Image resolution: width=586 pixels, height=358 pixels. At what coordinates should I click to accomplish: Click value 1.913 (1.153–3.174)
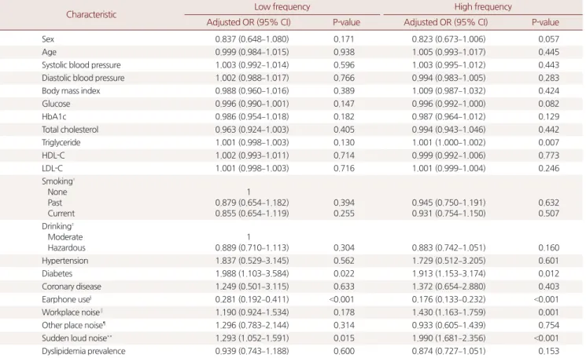click(x=449, y=274)
